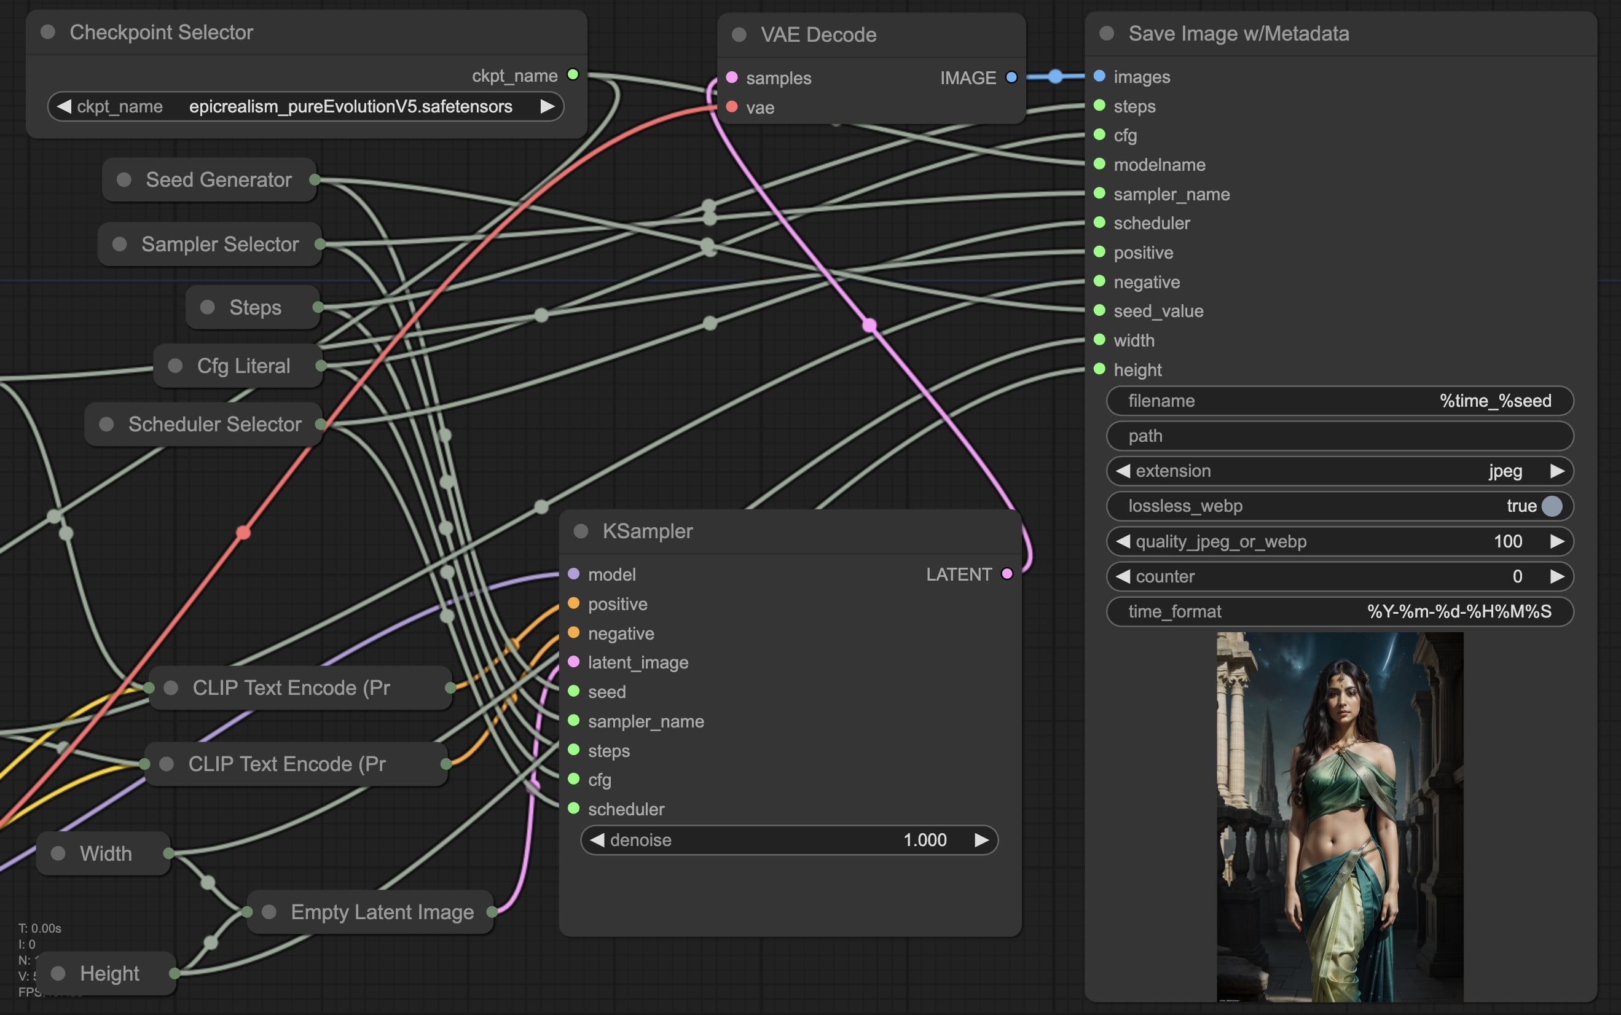This screenshot has width=1621, height=1015.
Task: Click the Checkpoint Selector ckpt_name output dot
Action: pos(573,74)
